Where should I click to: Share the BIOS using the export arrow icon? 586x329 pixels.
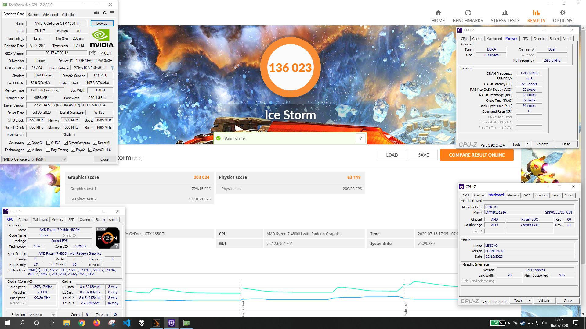(x=92, y=53)
